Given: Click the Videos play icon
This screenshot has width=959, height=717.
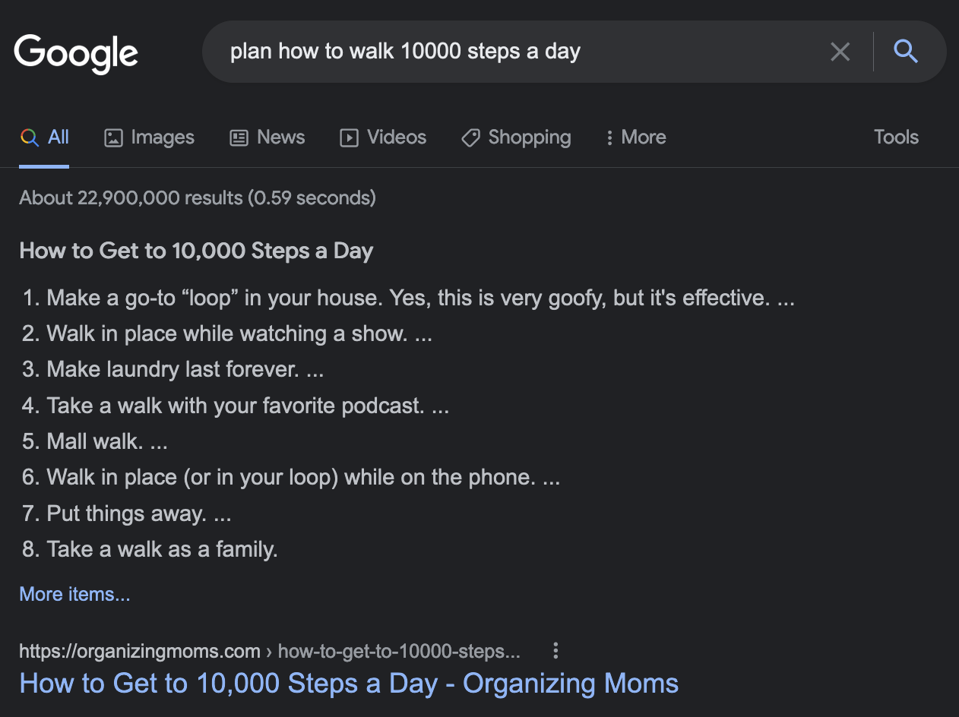Looking at the screenshot, I should point(349,137).
